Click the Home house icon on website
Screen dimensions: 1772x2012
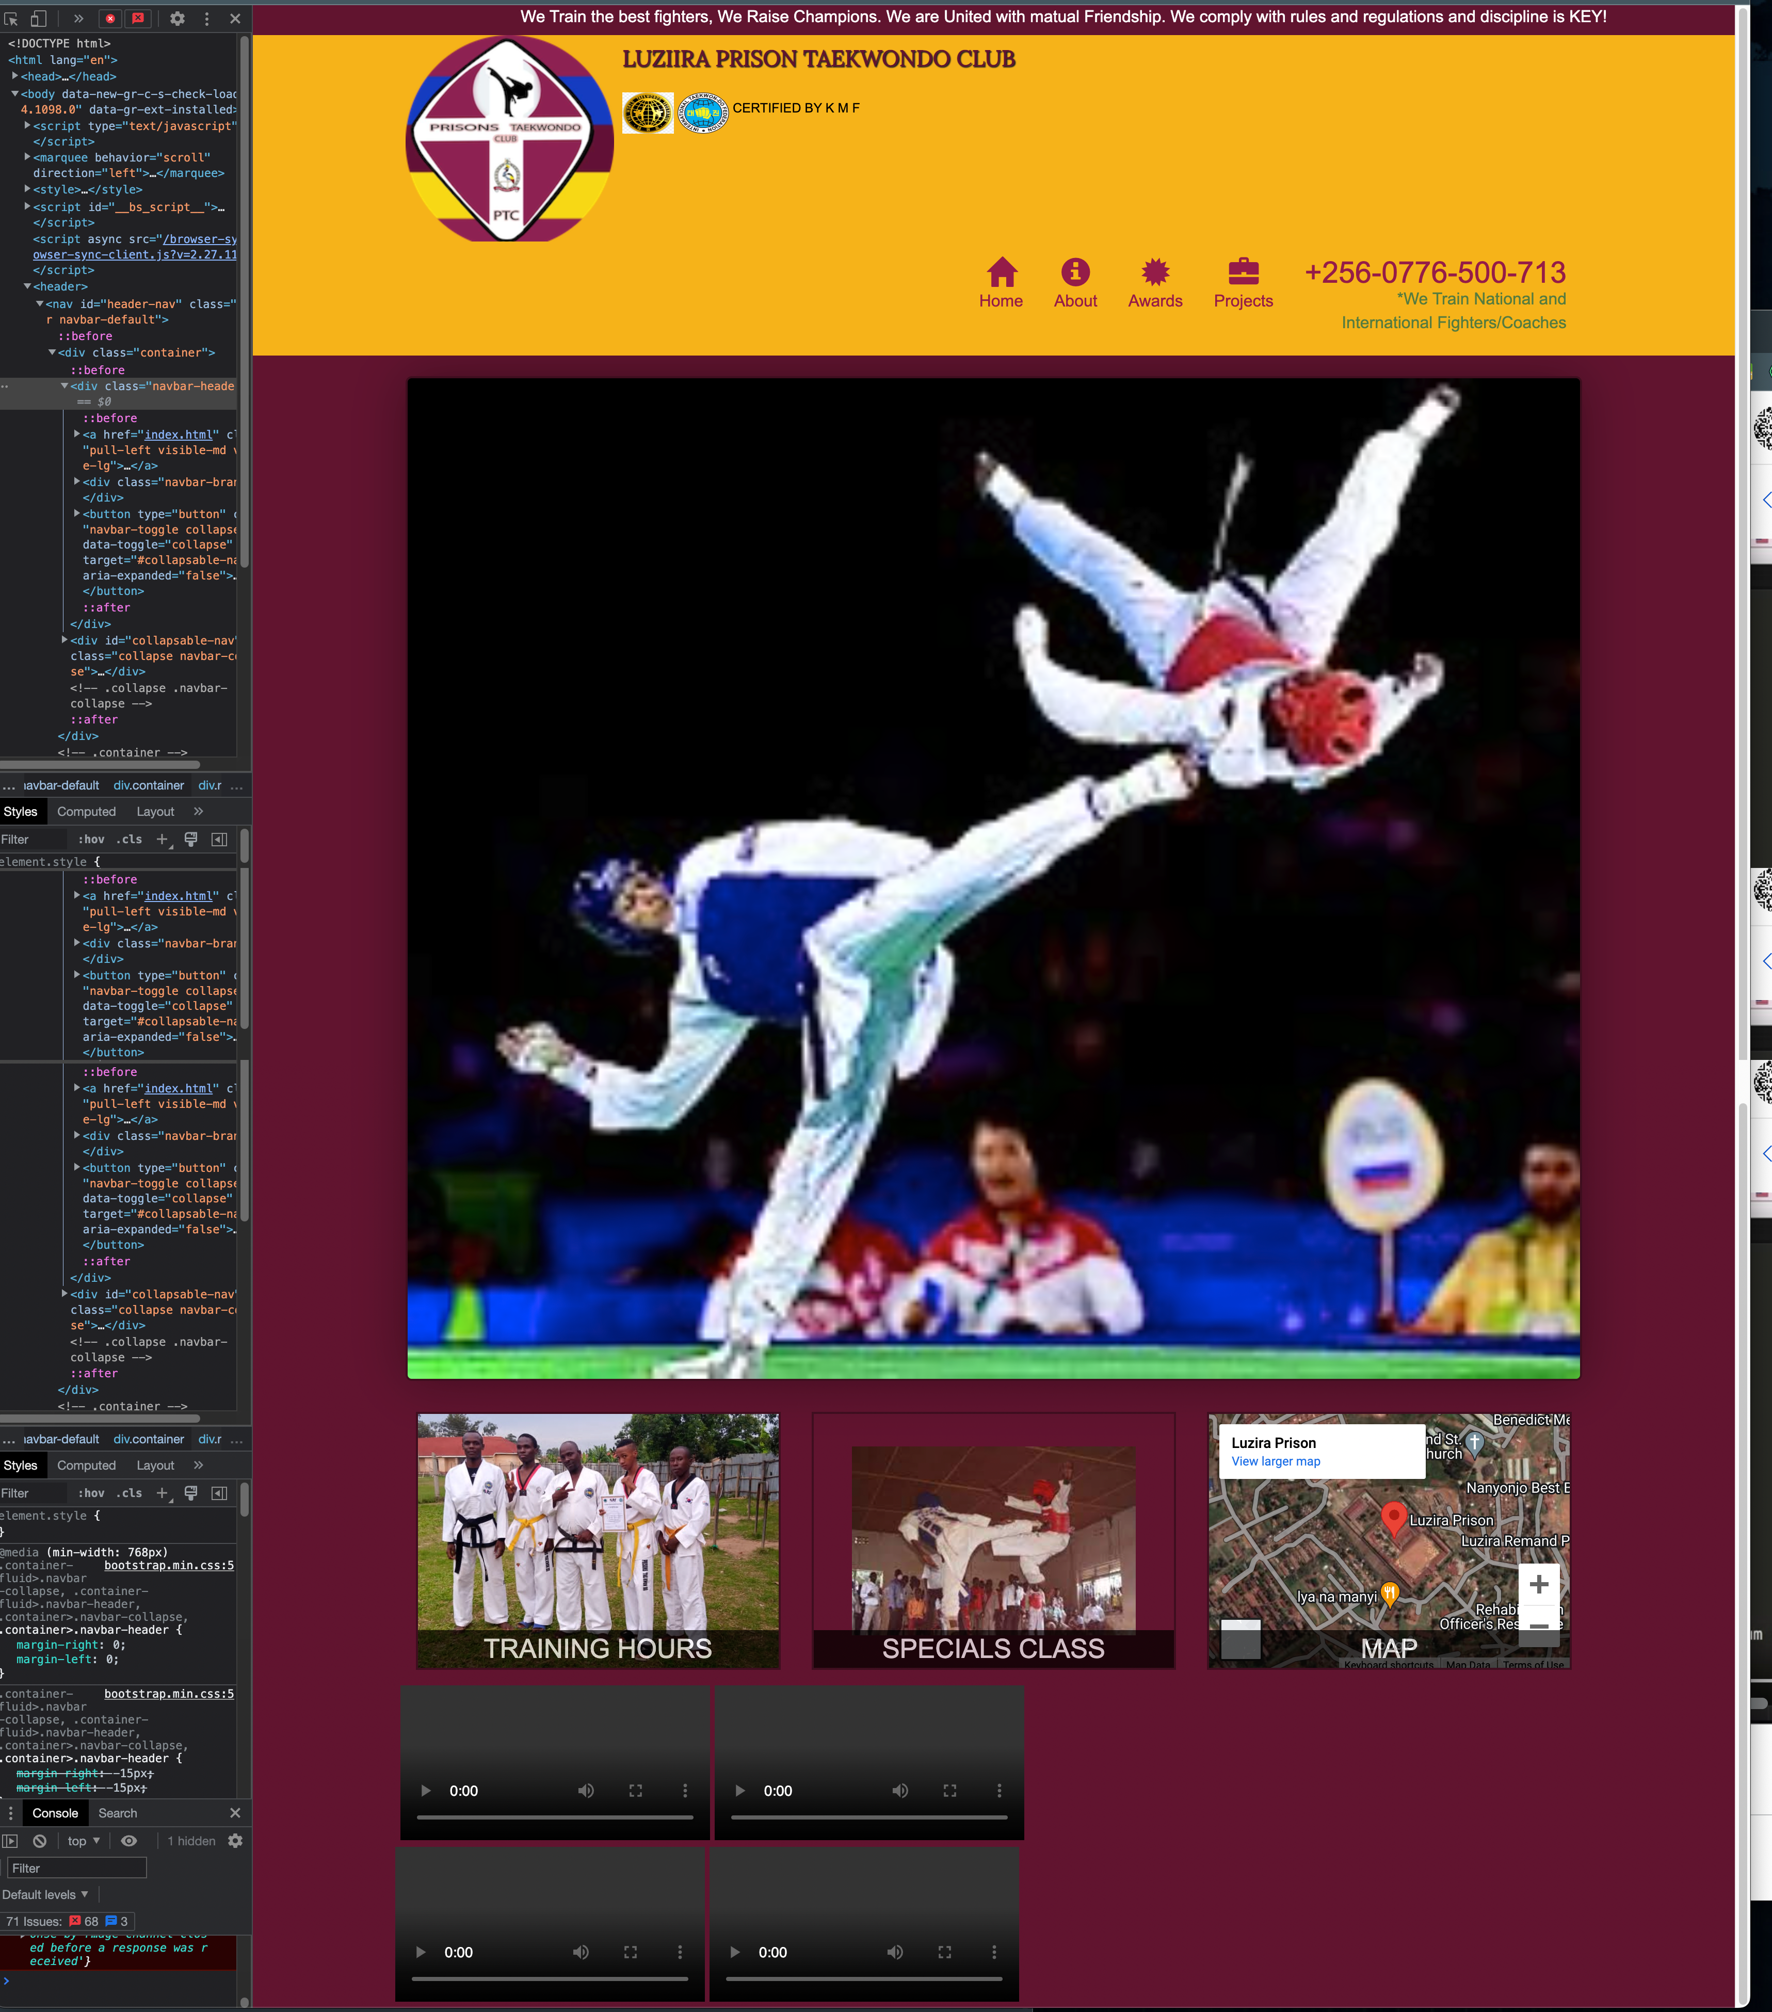coord(1001,271)
